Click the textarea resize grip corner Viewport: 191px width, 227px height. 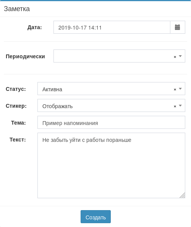(x=183, y=195)
